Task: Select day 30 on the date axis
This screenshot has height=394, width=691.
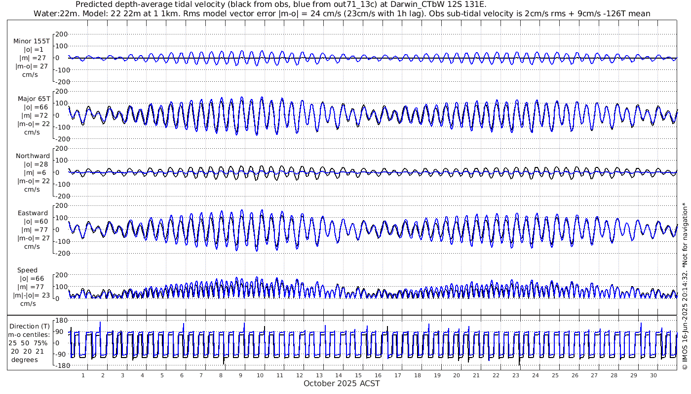Action: coord(653,375)
